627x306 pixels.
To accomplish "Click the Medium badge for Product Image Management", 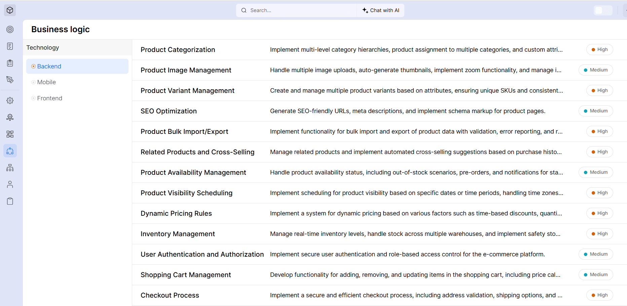I will (596, 70).
